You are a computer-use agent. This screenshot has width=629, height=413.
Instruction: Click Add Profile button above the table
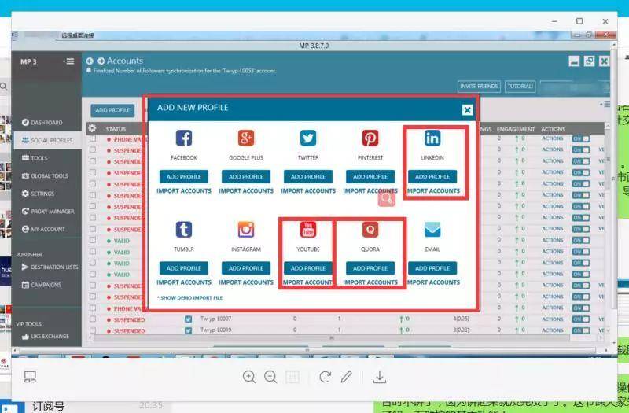click(x=112, y=110)
